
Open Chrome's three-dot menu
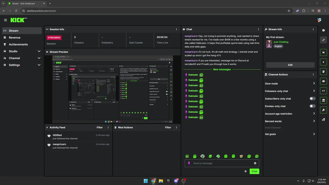pyautogui.click(x=325, y=11)
